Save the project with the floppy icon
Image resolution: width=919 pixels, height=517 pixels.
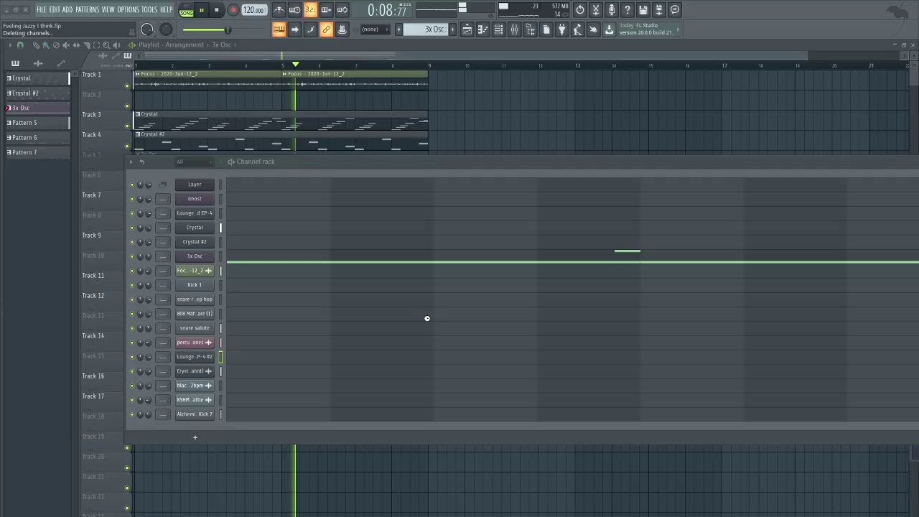[643, 10]
